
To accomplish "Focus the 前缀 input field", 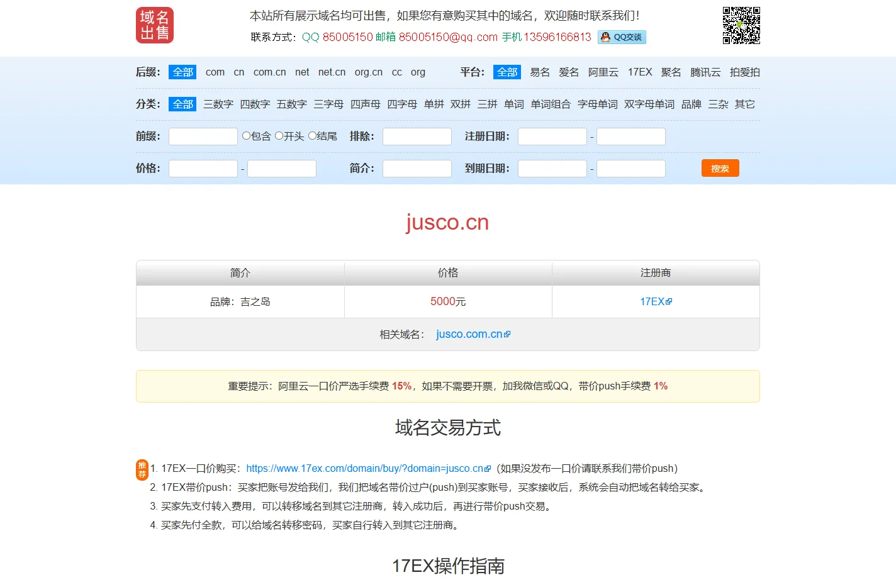I will point(203,137).
